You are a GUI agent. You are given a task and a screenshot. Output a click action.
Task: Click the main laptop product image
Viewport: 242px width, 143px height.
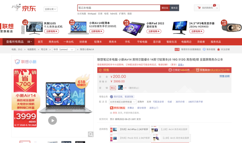(65, 98)
